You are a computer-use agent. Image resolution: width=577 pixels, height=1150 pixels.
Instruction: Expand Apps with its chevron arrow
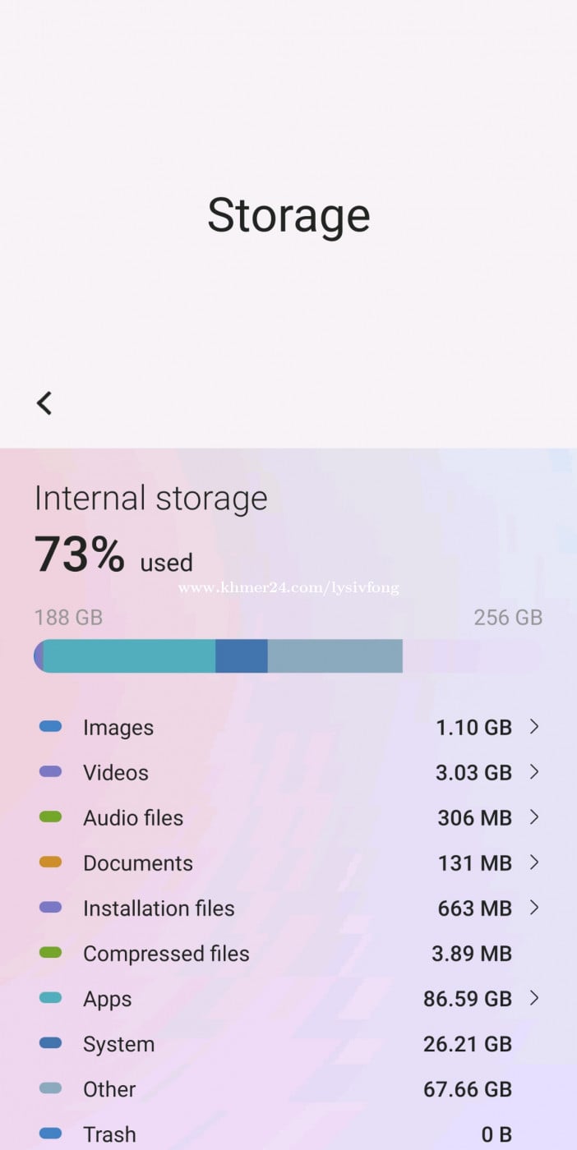pyautogui.click(x=534, y=998)
